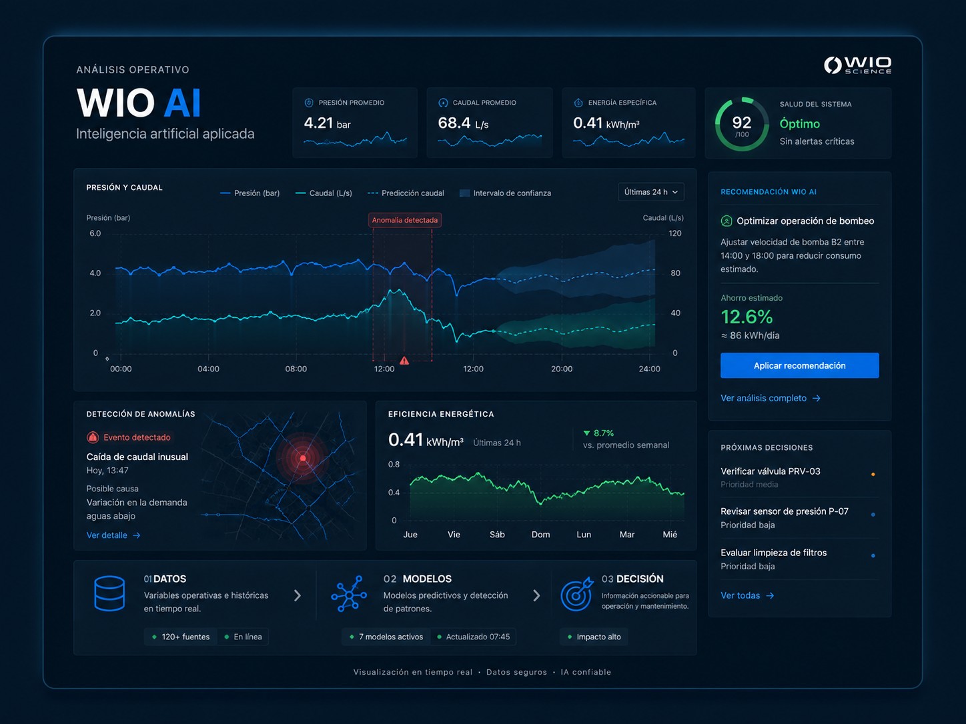Click the 01 DATOS step heading

coord(165,579)
